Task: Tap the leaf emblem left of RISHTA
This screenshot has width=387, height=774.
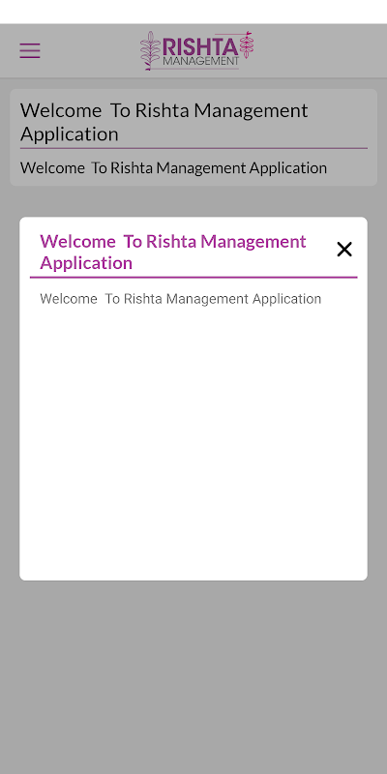Action: 149,50
